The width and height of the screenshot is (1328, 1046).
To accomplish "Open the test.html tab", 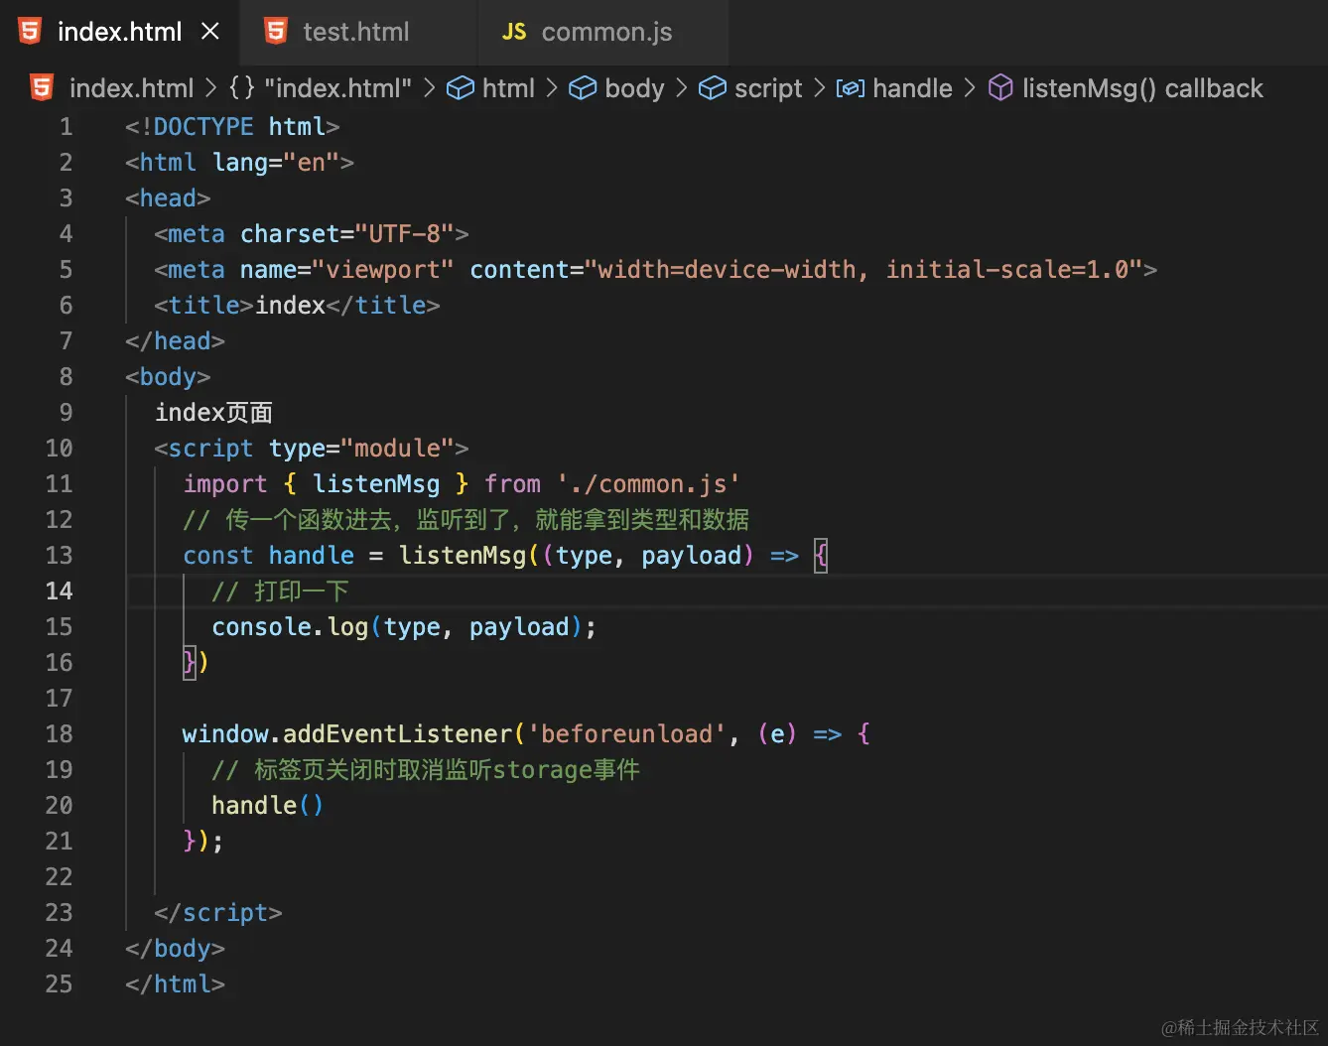I will [x=355, y=32].
